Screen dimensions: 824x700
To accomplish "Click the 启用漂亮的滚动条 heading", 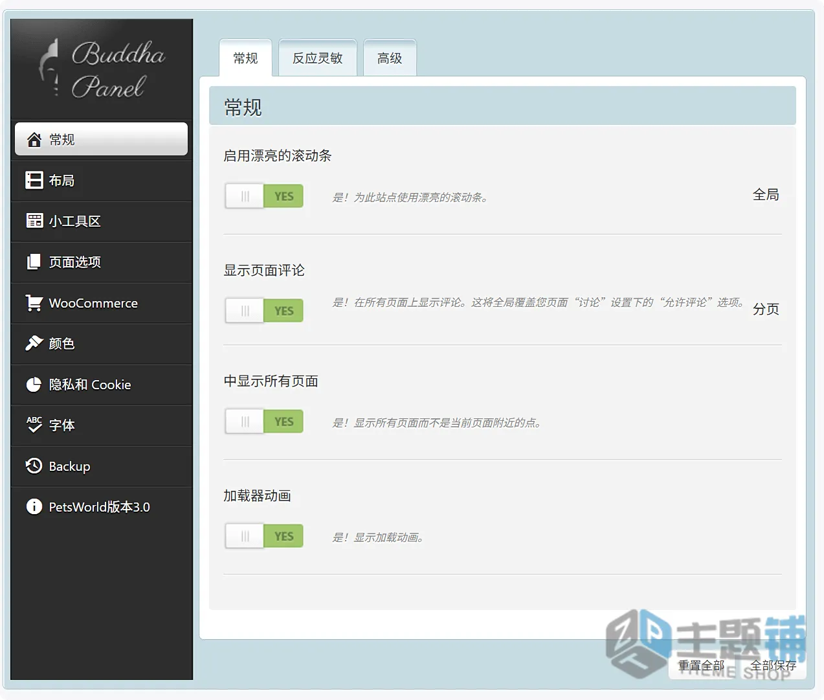I will tap(278, 155).
